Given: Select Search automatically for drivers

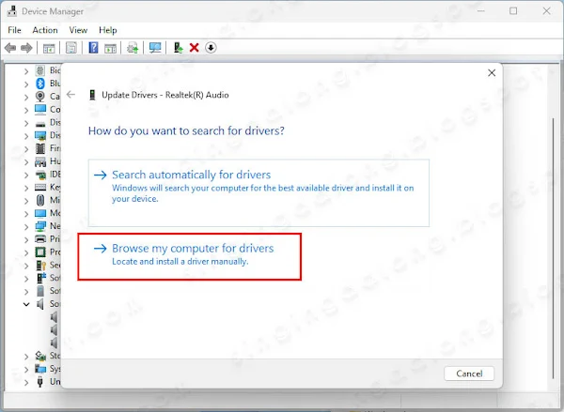Looking at the screenshot, I should coord(258,193).
